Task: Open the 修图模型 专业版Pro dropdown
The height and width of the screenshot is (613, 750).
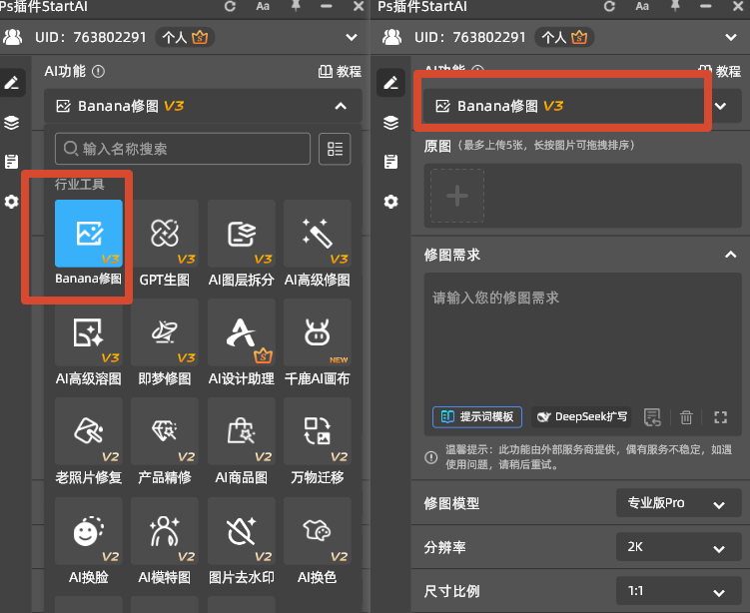Action: 679,503
